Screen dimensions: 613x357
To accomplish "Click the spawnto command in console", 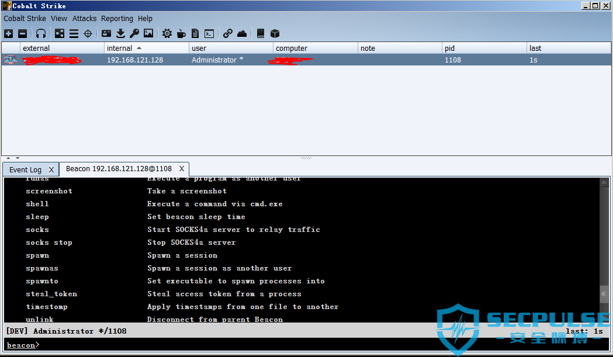I will [42, 281].
